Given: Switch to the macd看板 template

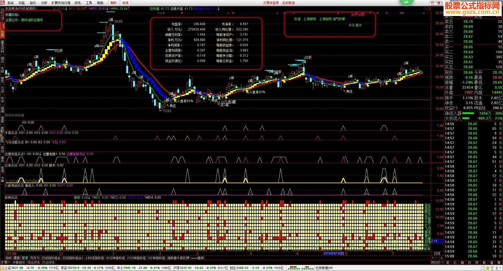Looking at the screenshot, I should pos(198,258).
